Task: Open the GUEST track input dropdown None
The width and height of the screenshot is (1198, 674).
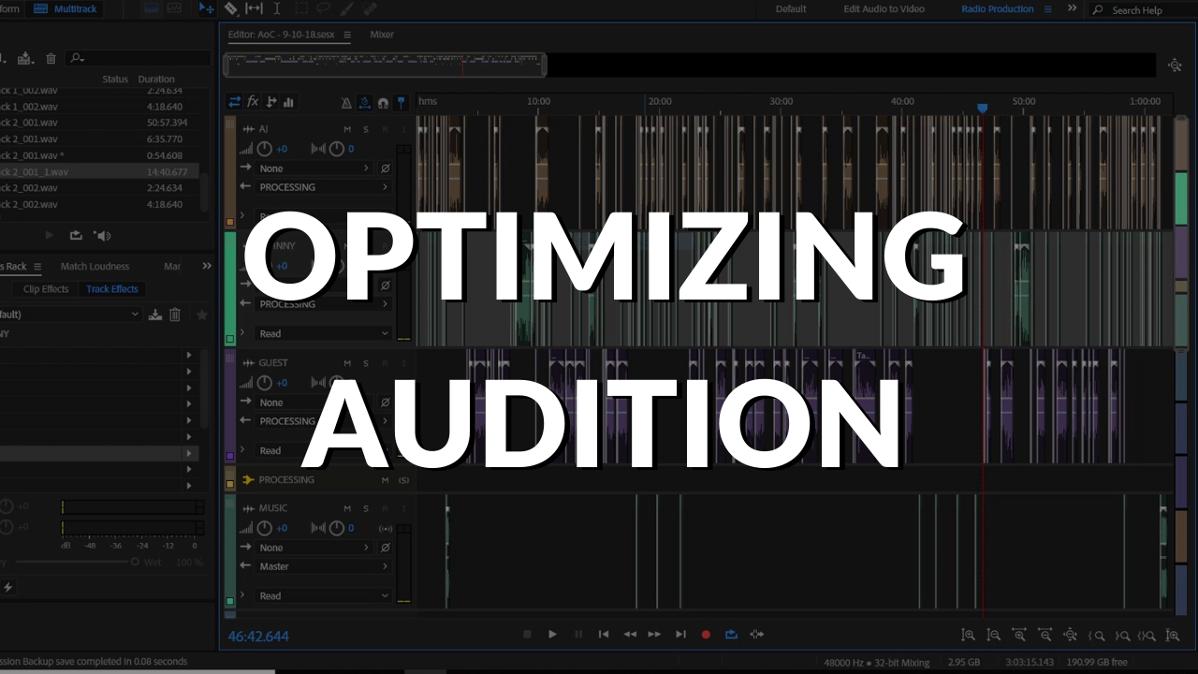Action: [314, 403]
